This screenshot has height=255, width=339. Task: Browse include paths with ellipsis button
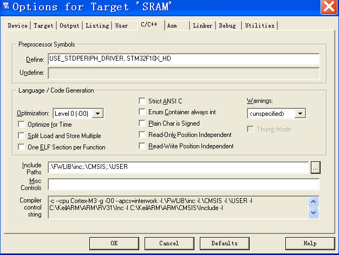pyautogui.click(x=315, y=168)
